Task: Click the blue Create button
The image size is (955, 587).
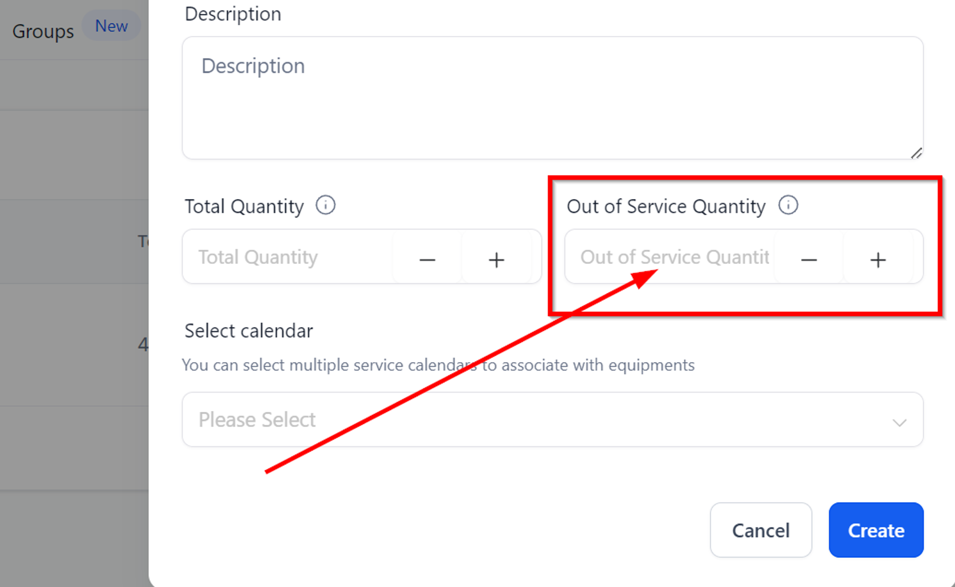Action: [x=876, y=530]
